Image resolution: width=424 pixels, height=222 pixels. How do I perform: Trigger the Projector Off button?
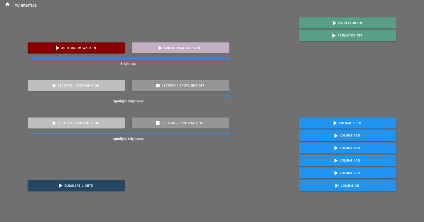tap(347, 35)
